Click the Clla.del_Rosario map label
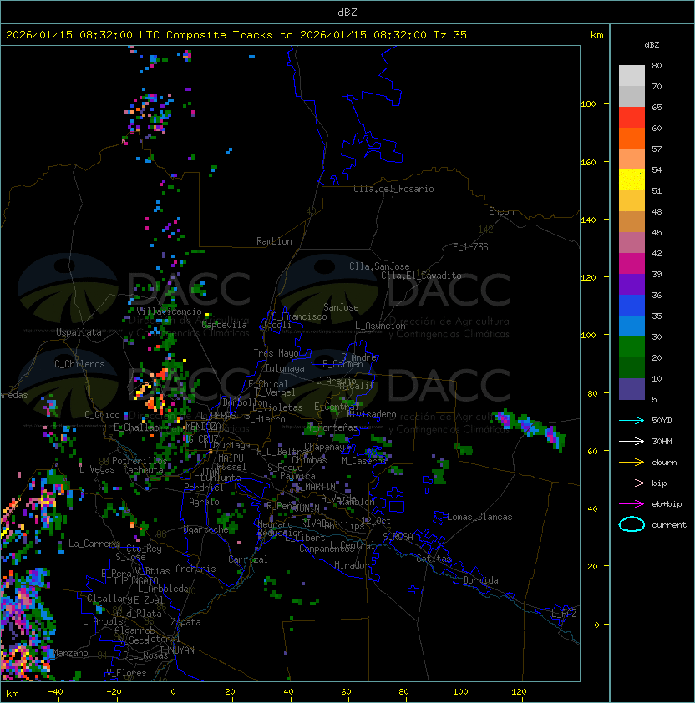 [x=393, y=189]
